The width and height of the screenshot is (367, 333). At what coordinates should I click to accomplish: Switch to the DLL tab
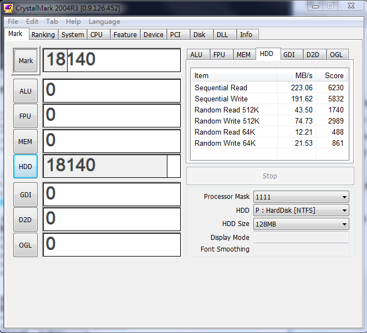pos(224,34)
